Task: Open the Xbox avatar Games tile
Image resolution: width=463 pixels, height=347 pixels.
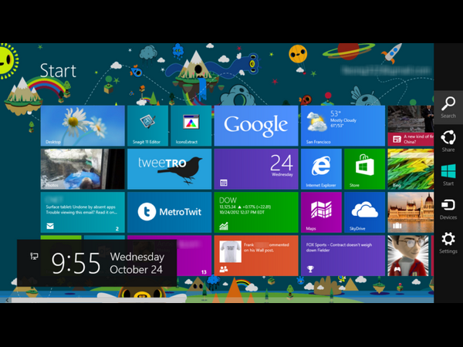Action: pyautogui.click(x=409, y=255)
